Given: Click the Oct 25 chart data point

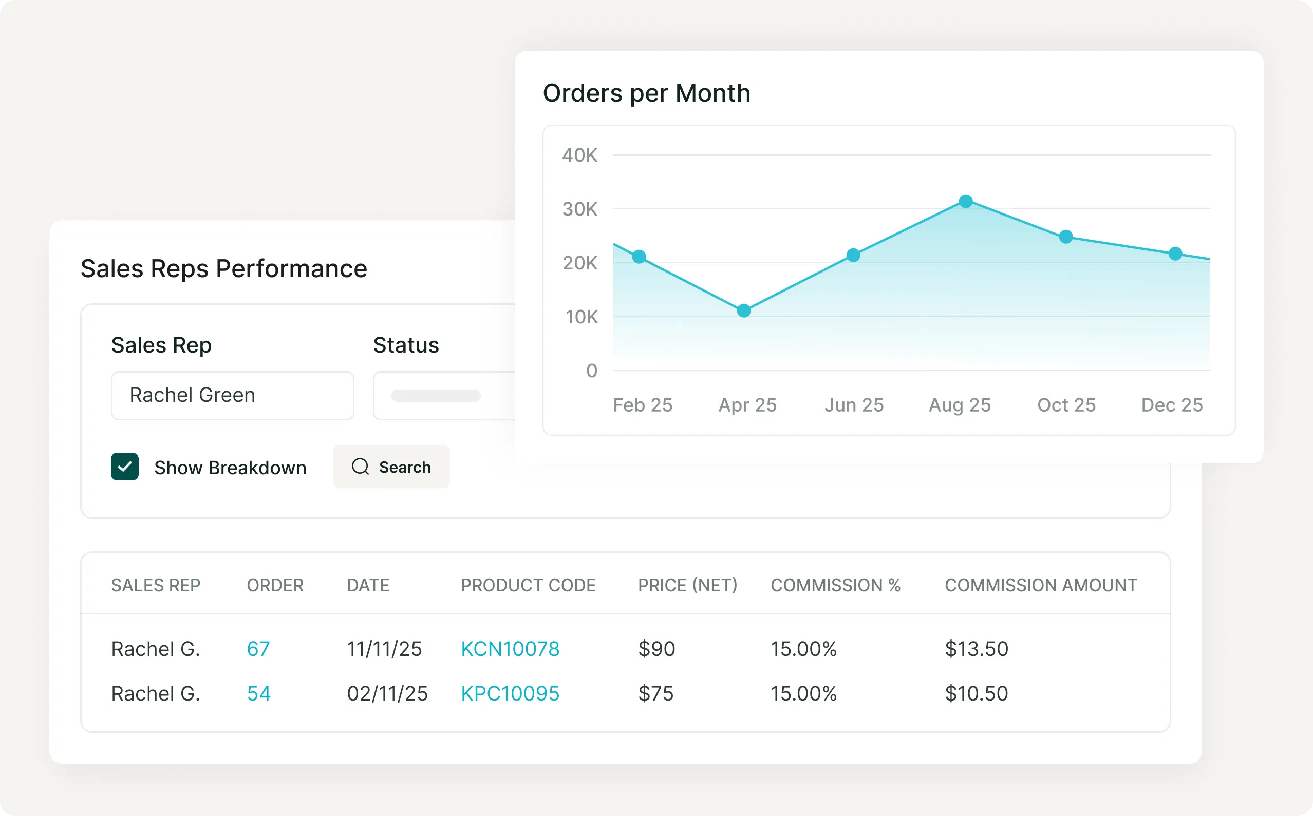Looking at the screenshot, I should 1065,237.
